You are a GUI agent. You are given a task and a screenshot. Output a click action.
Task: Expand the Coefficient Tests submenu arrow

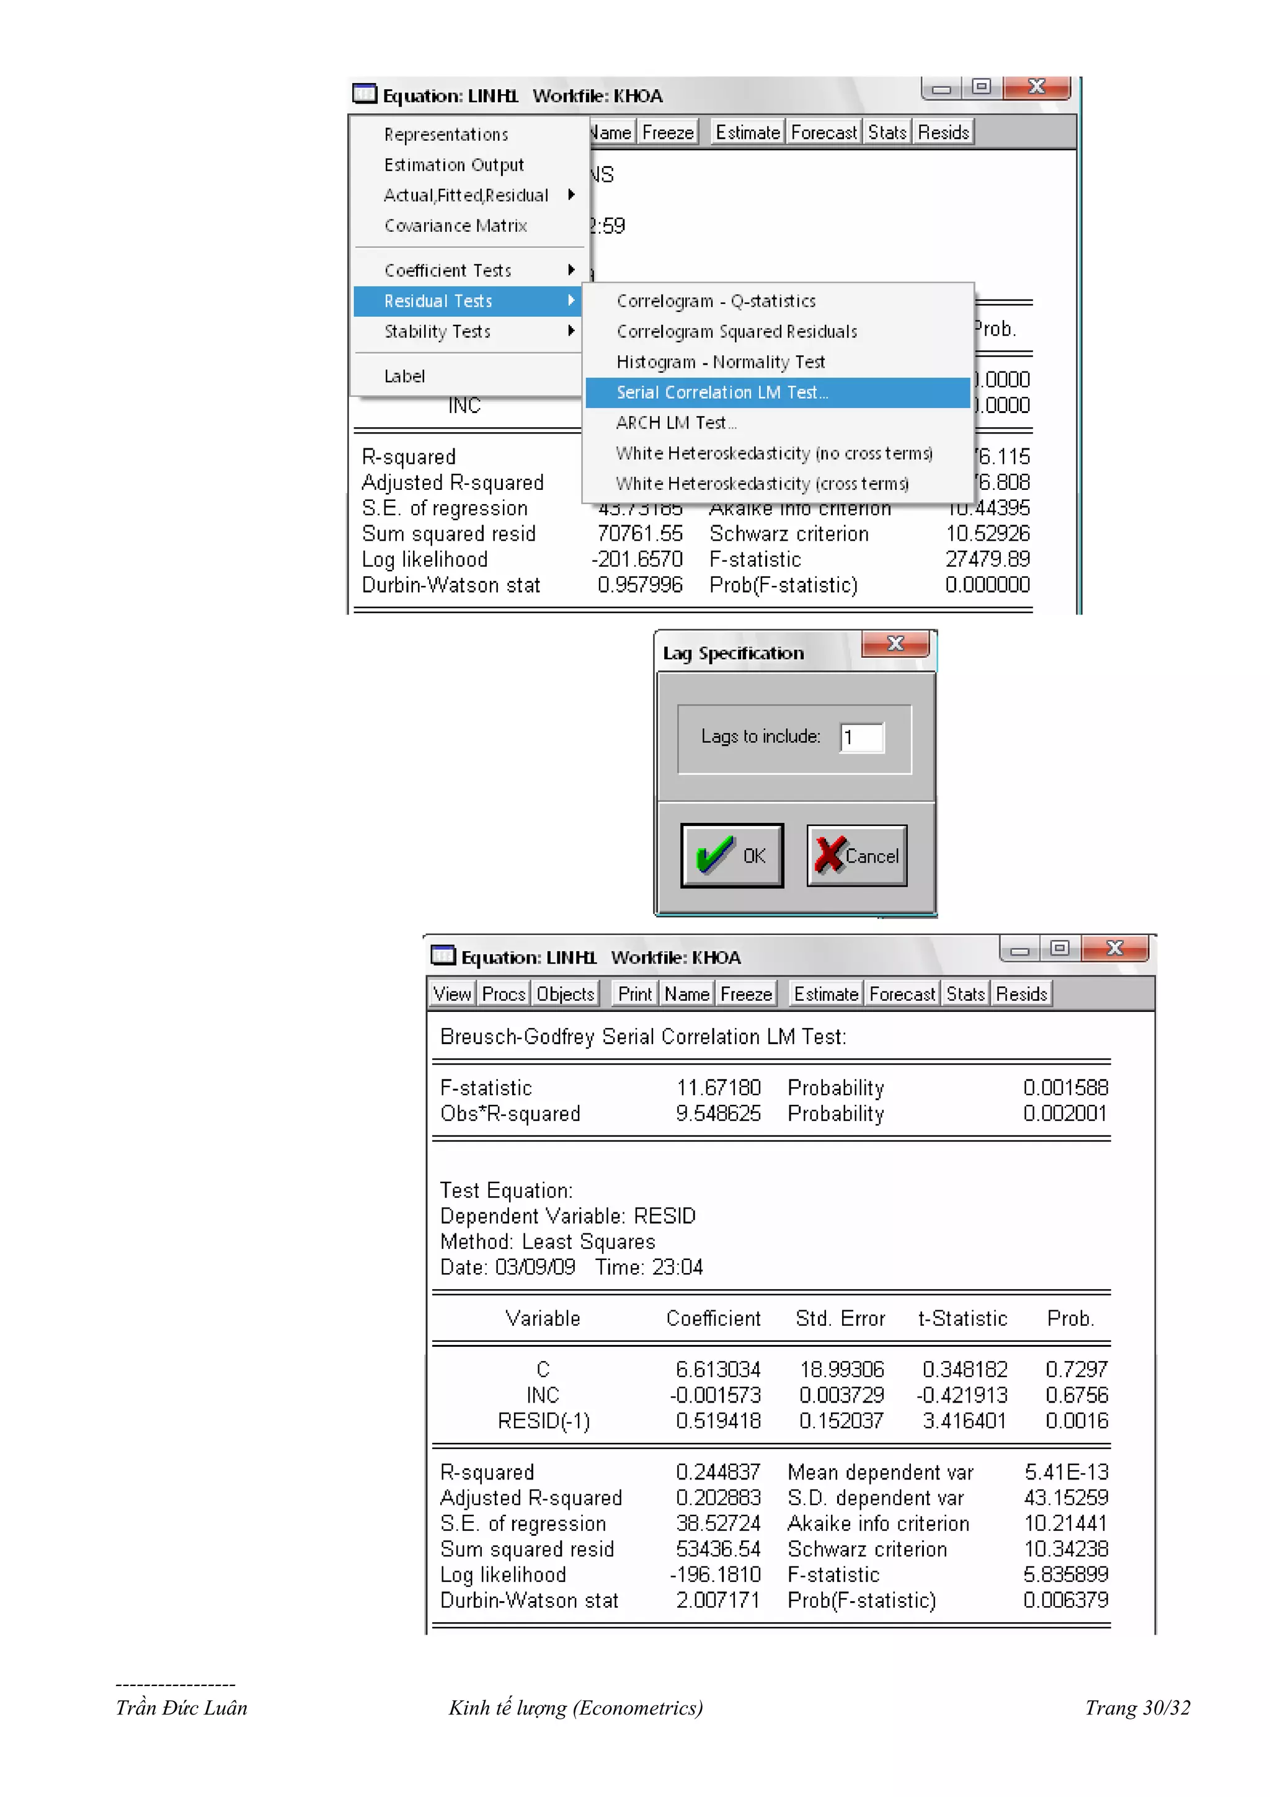[x=571, y=270]
